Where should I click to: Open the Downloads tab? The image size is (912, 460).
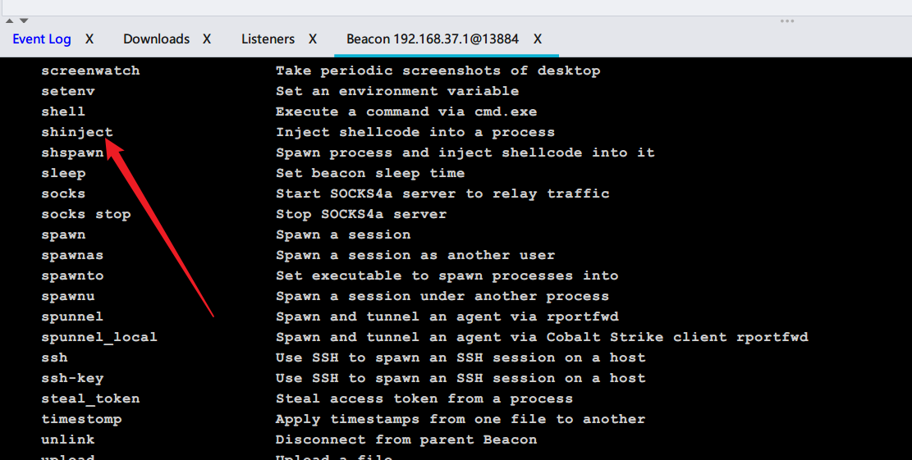coord(156,39)
